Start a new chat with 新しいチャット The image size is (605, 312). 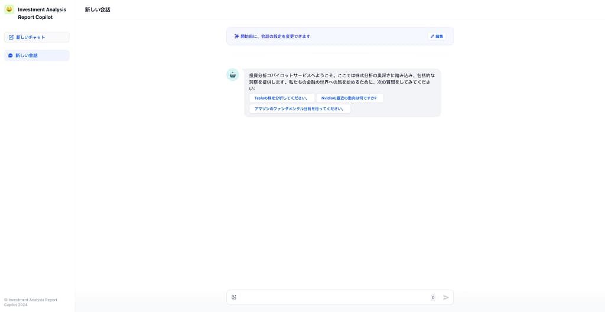(37, 37)
